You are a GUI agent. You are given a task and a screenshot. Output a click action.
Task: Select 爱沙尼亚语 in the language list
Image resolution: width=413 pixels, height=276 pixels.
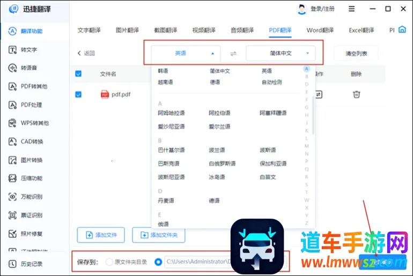coord(171,126)
